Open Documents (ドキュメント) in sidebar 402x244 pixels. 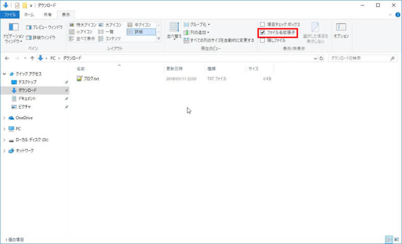pyautogui.click(x=27, y=99)
